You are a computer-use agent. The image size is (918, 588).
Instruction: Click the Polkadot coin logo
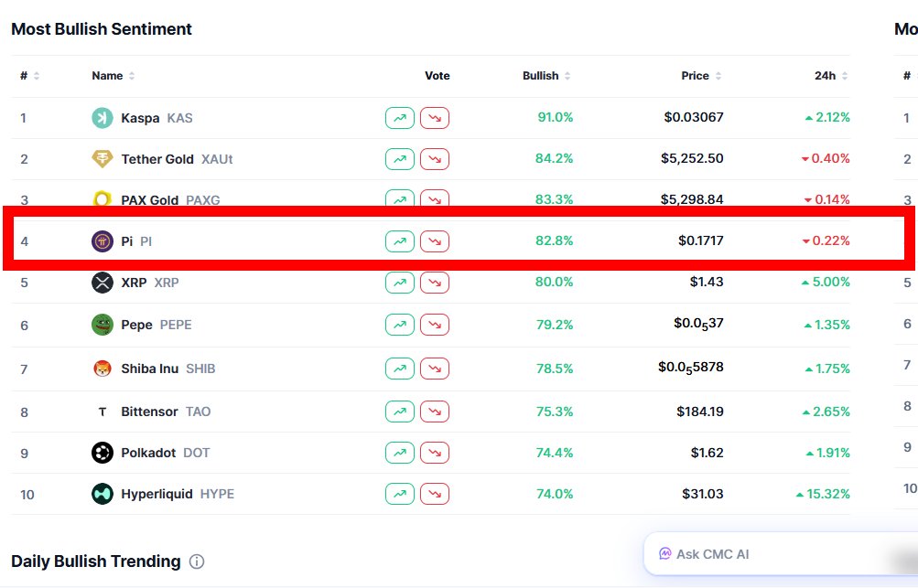[103, 453]
